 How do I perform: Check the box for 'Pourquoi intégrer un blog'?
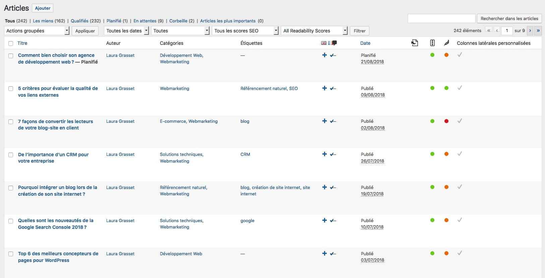(11, 188)
